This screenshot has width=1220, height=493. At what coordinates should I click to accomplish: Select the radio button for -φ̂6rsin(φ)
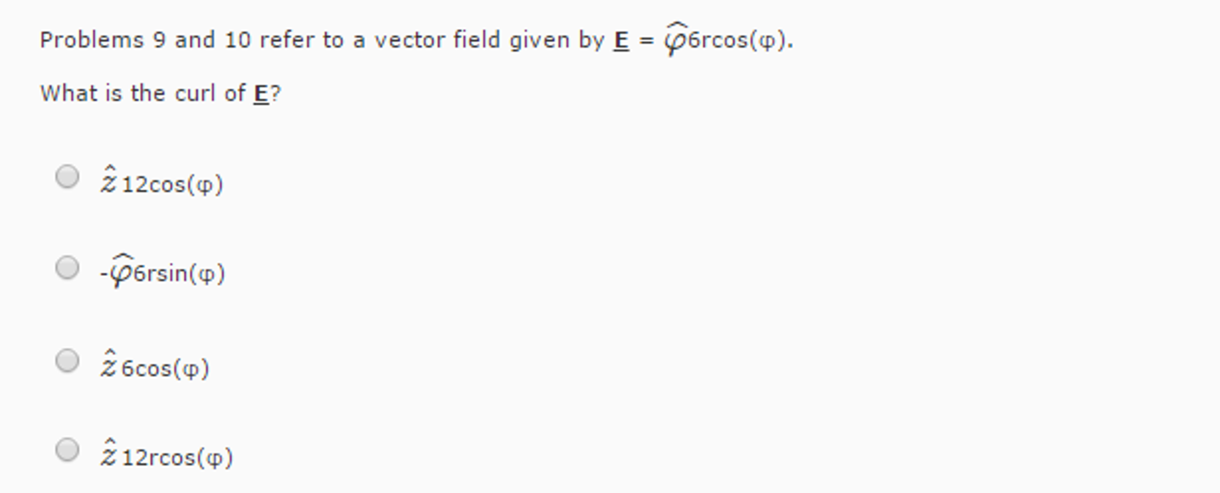(x=67, y=268)
